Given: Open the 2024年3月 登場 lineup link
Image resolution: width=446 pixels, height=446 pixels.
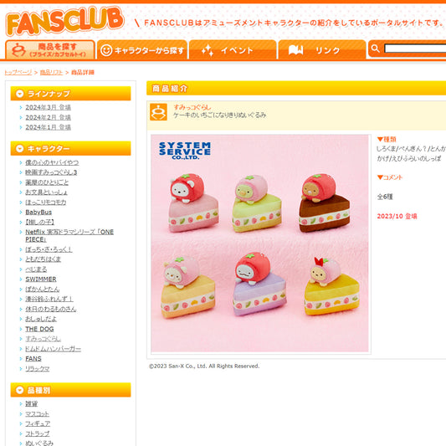Looking at the screenshot, I should (x=48, y=107).
